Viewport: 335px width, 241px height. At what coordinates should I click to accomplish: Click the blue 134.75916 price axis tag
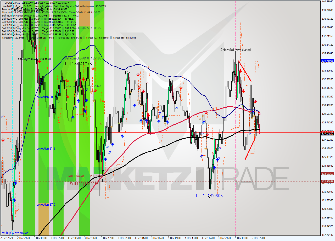tap(327, 61)
